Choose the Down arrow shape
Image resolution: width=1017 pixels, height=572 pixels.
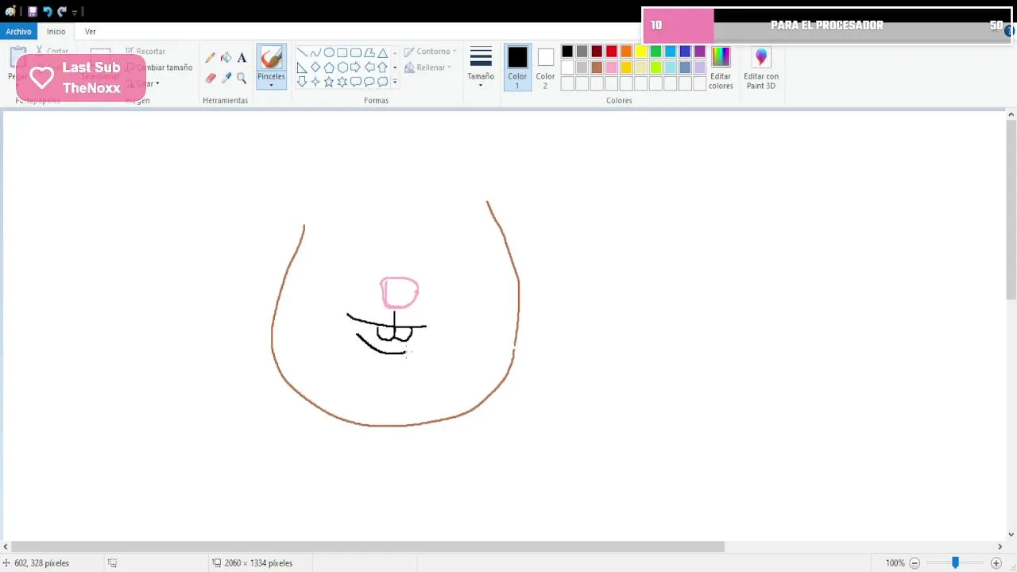(302, 82)
